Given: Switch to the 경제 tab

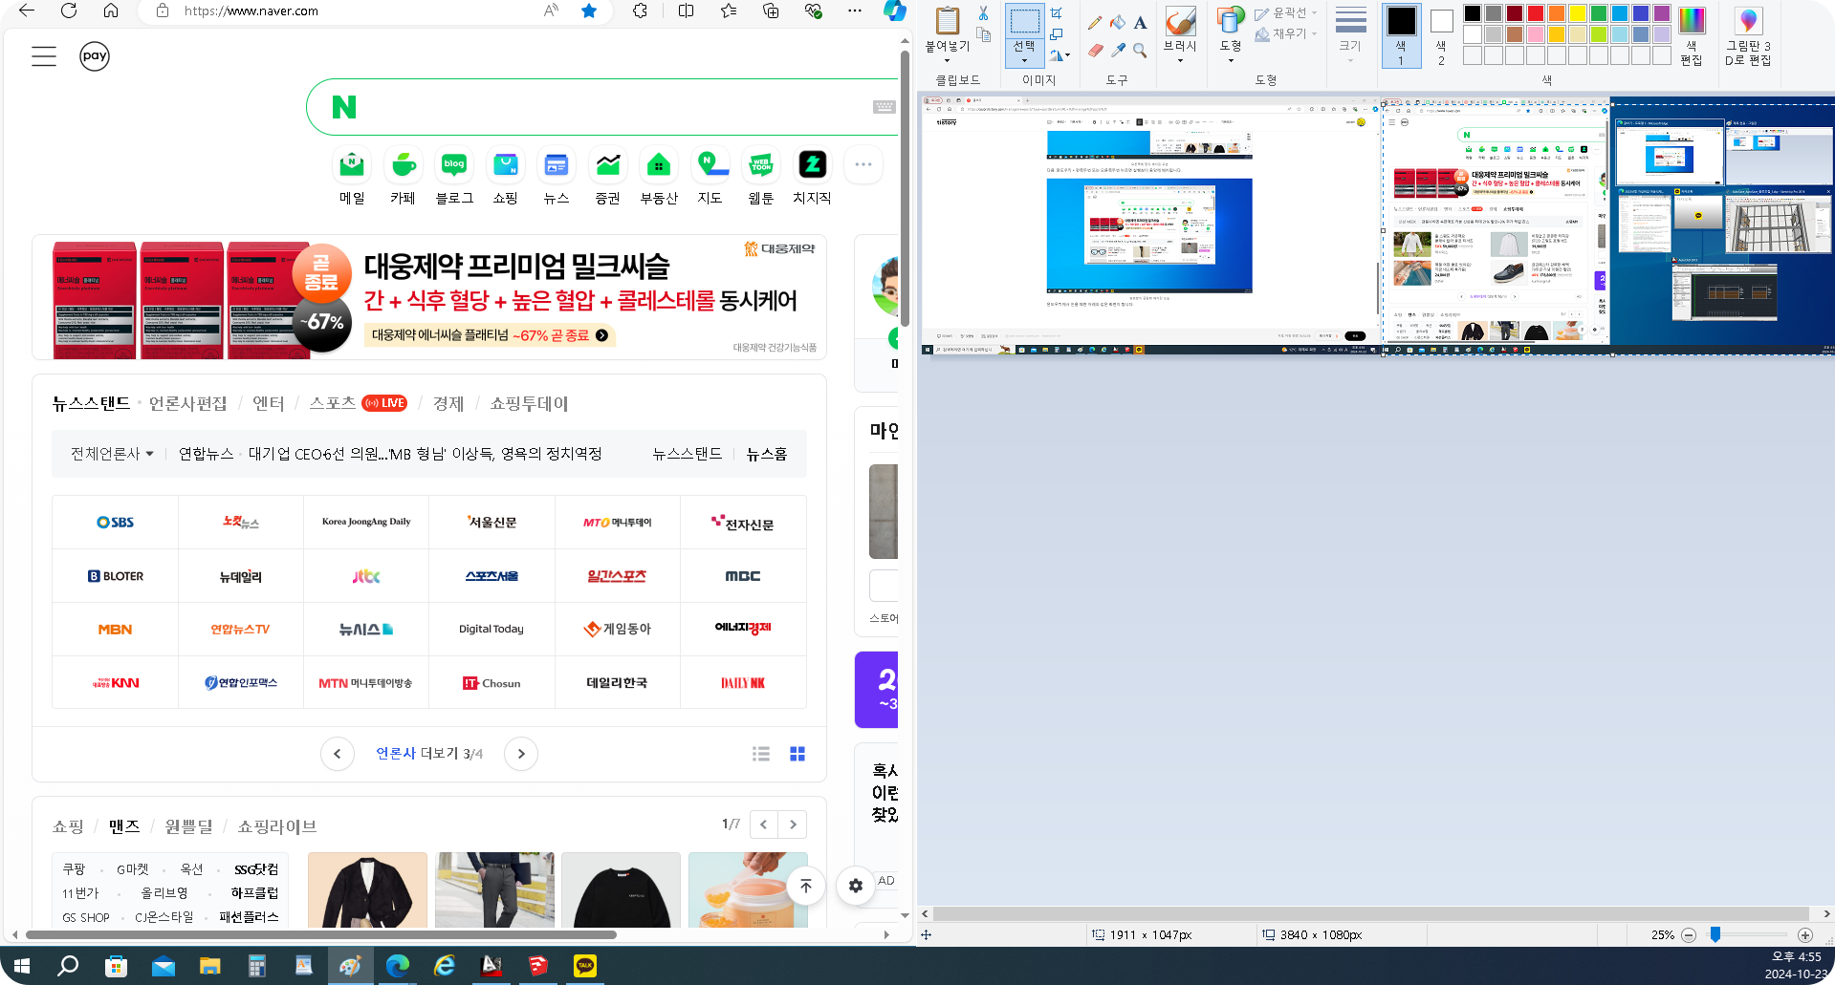Looking at the screenshot, I should [448, 403].
